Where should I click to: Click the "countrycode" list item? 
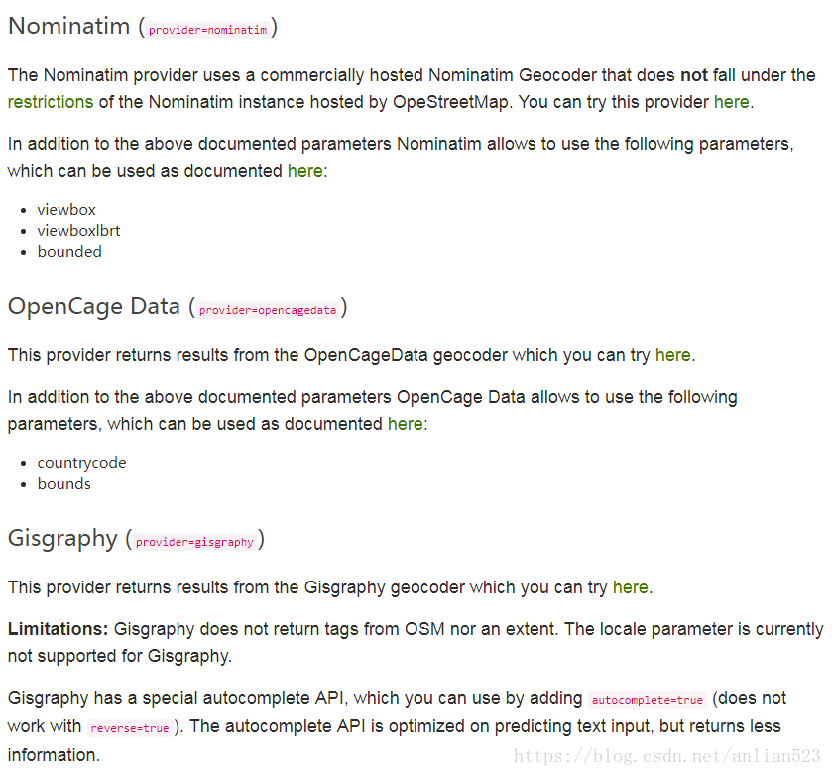click(x=81, y=463)
